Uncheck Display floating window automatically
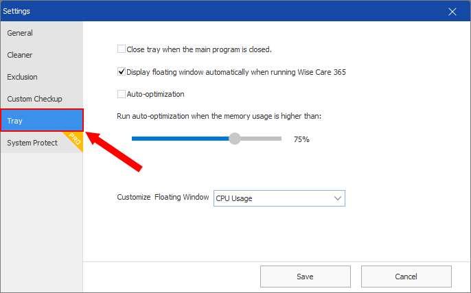 122,72
